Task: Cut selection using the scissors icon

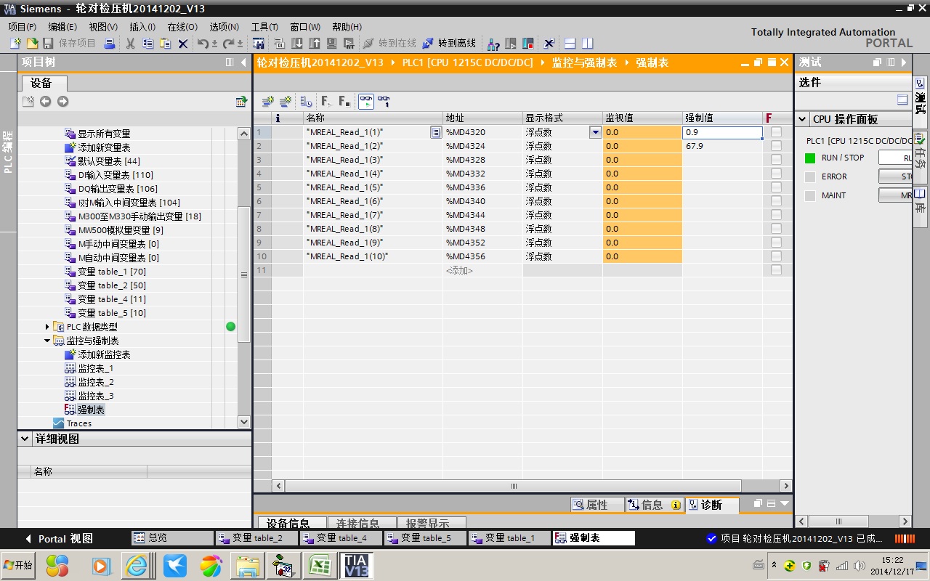Action: click(x=130, y=44)
